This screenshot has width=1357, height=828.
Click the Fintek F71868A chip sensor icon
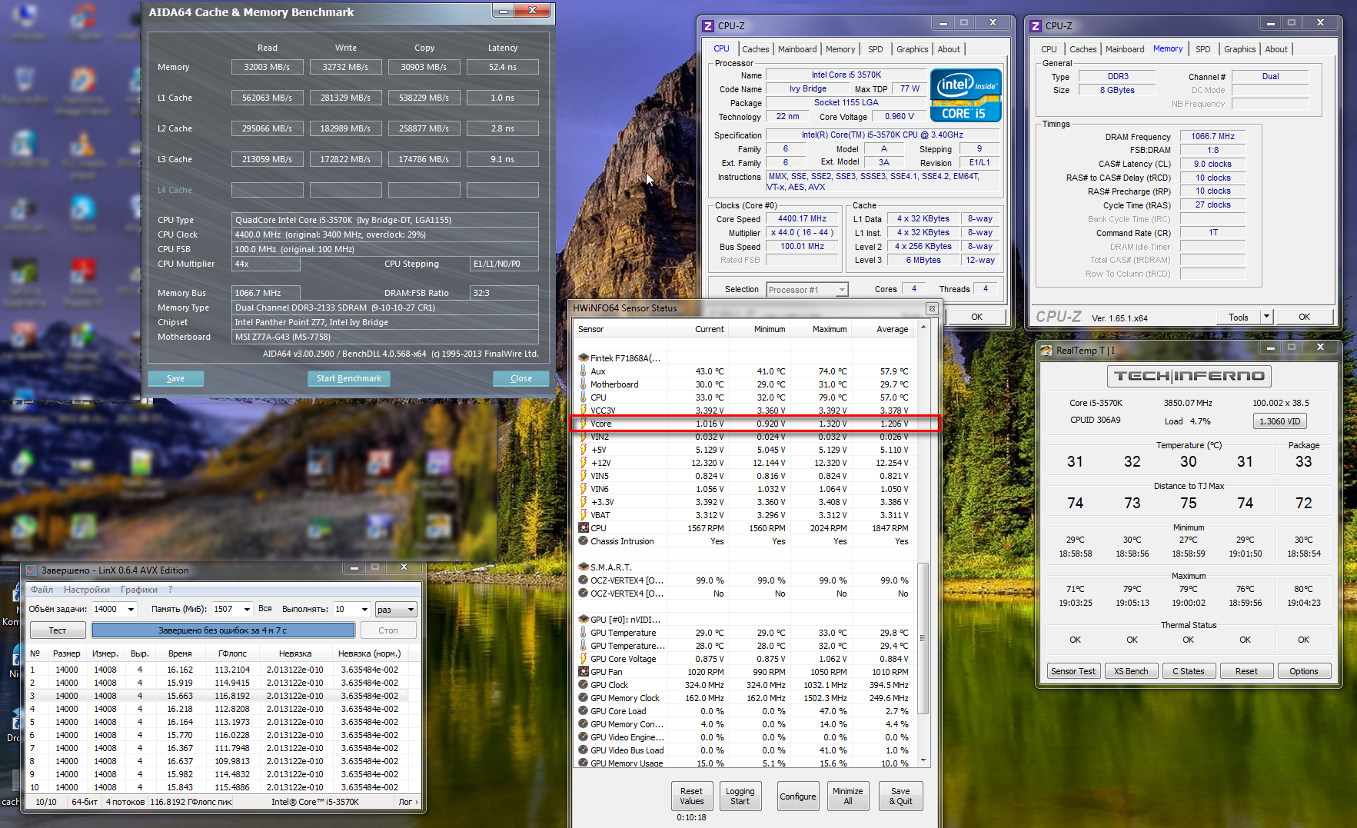pos(584,358)
